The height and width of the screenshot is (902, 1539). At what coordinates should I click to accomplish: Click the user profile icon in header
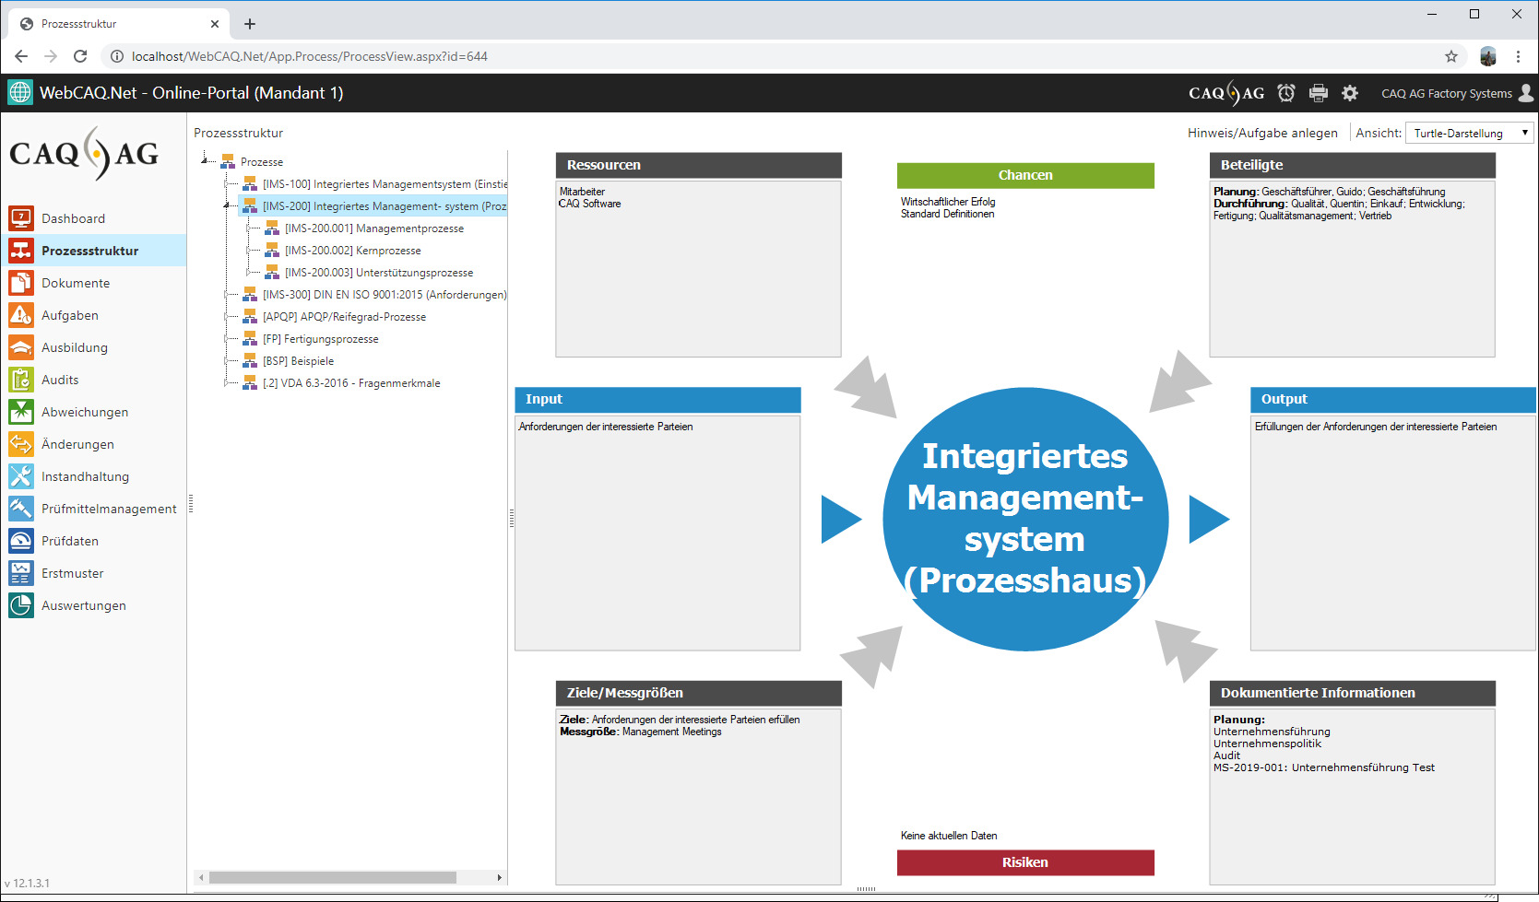point(1526,93)
